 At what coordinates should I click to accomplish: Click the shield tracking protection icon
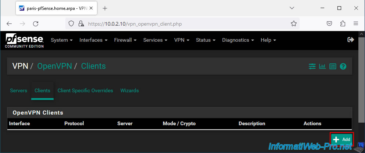coord(71,24)
